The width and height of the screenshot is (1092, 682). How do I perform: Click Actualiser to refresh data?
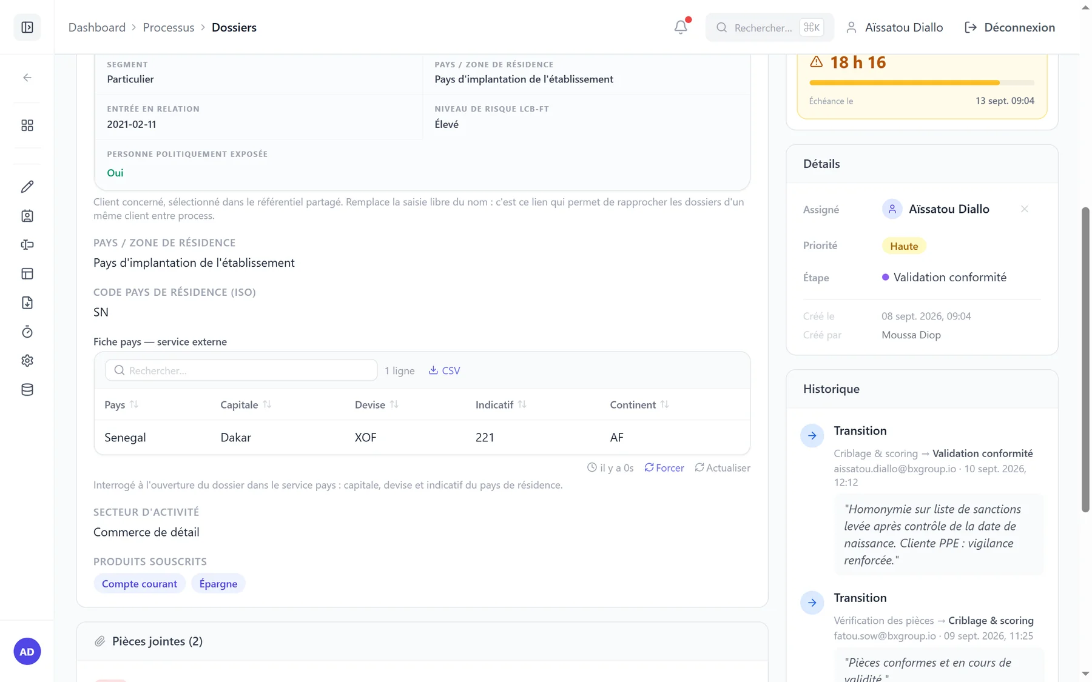point(723,468)
